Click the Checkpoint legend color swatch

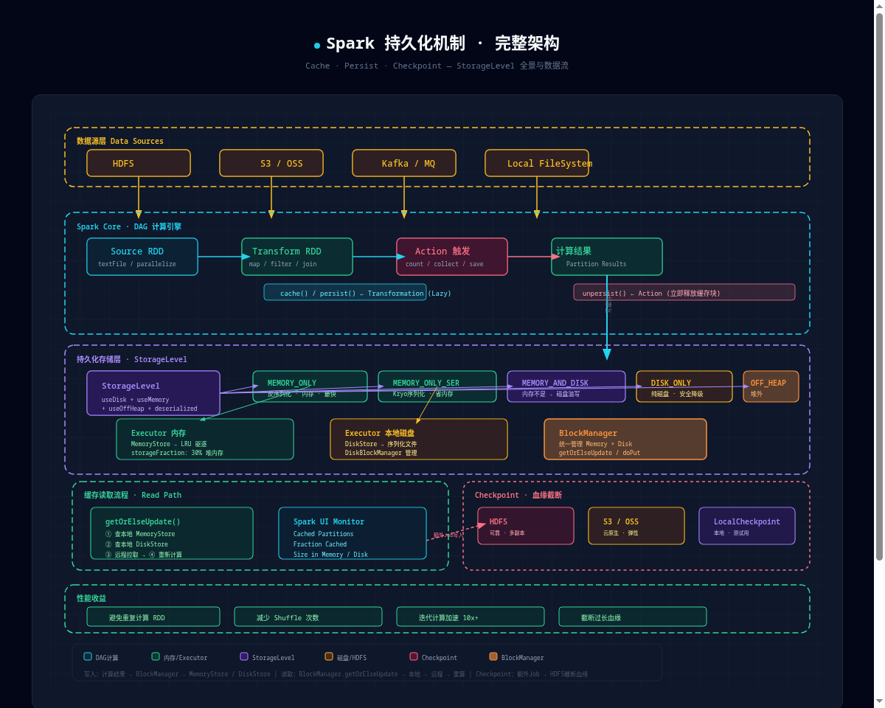pos(414,656)
